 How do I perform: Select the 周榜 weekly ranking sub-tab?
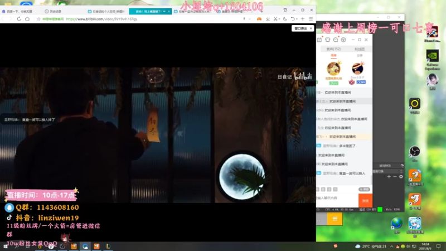(x=333, y=55)
